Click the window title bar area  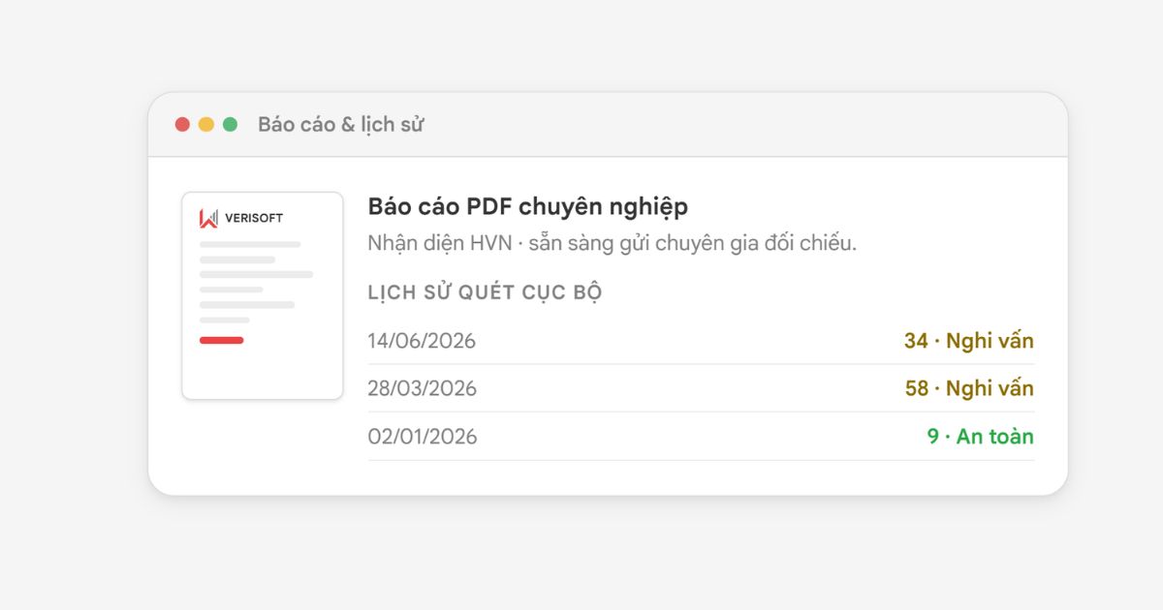(x=608, y=125)
